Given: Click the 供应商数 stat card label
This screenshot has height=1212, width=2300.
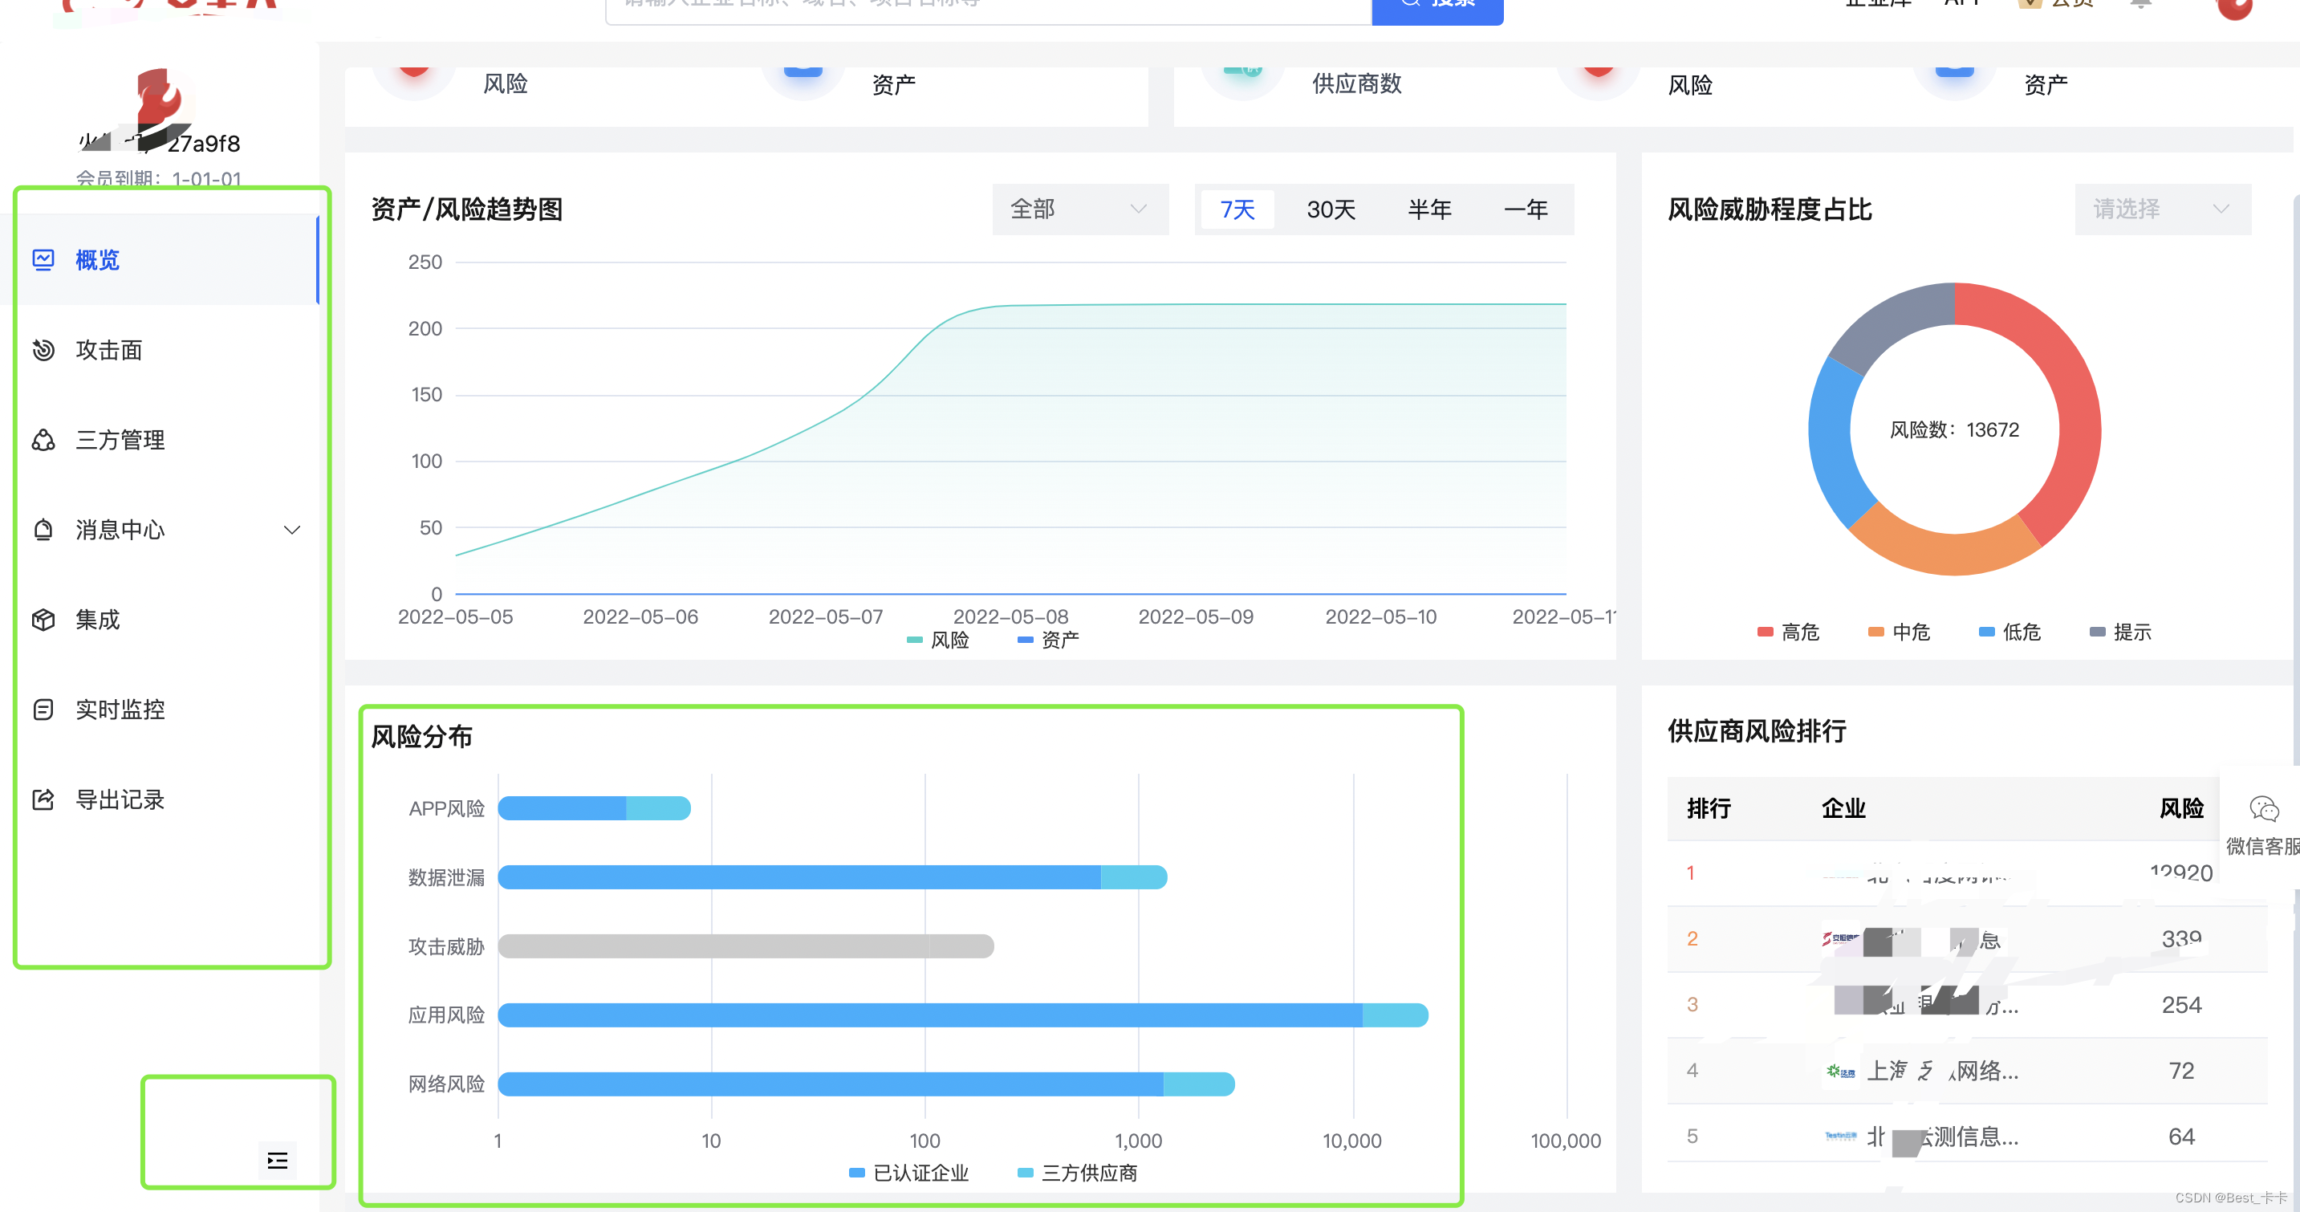Looking at the screenshot, I should click(x=1356, y=84).
